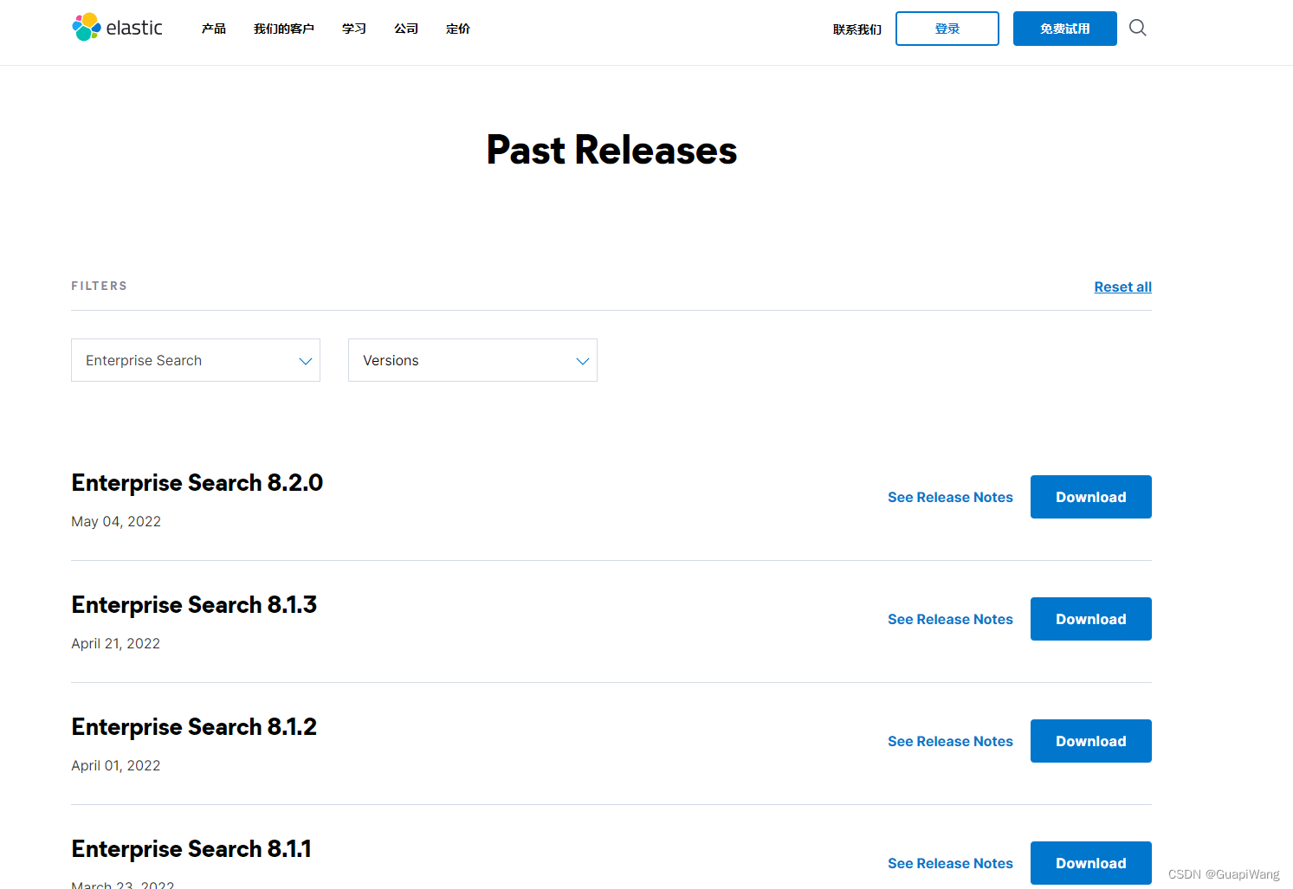Click the 联系我们 link

pyautogui.click(x=857, y=29)
